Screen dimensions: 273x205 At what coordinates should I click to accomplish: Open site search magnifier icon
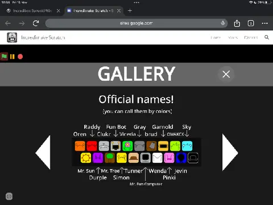267,37
